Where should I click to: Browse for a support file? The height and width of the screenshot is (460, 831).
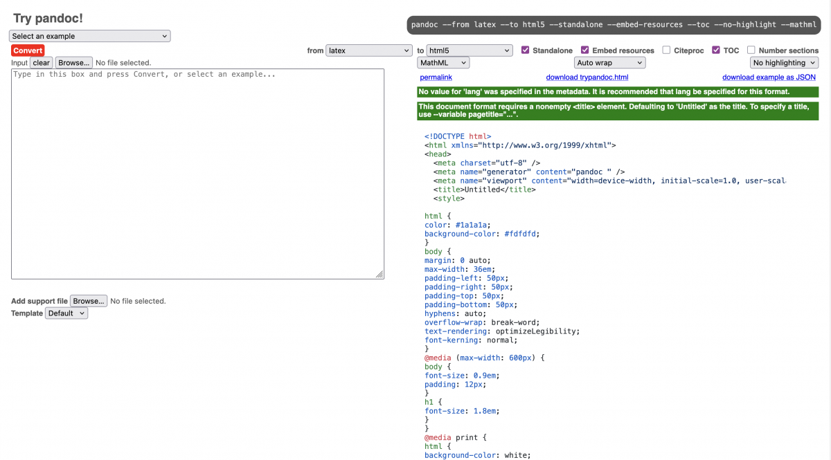(89, 302)
